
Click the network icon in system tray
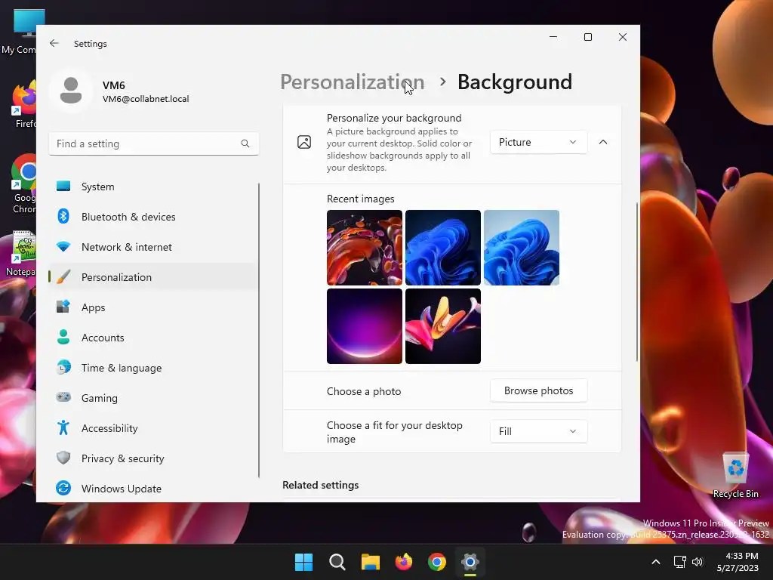(680, 562)
